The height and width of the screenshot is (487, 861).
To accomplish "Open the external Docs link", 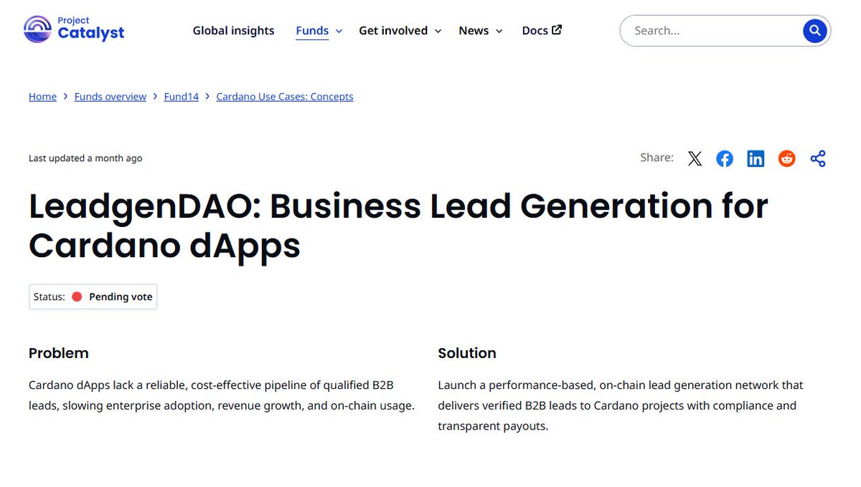I will [542, 31].
